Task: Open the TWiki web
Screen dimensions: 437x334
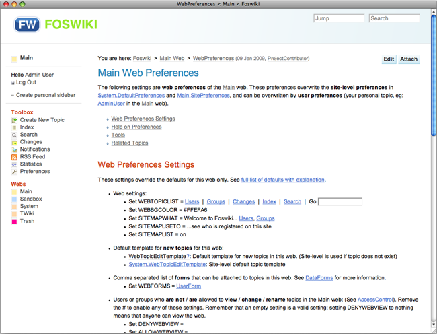Action: click(27, 213)
